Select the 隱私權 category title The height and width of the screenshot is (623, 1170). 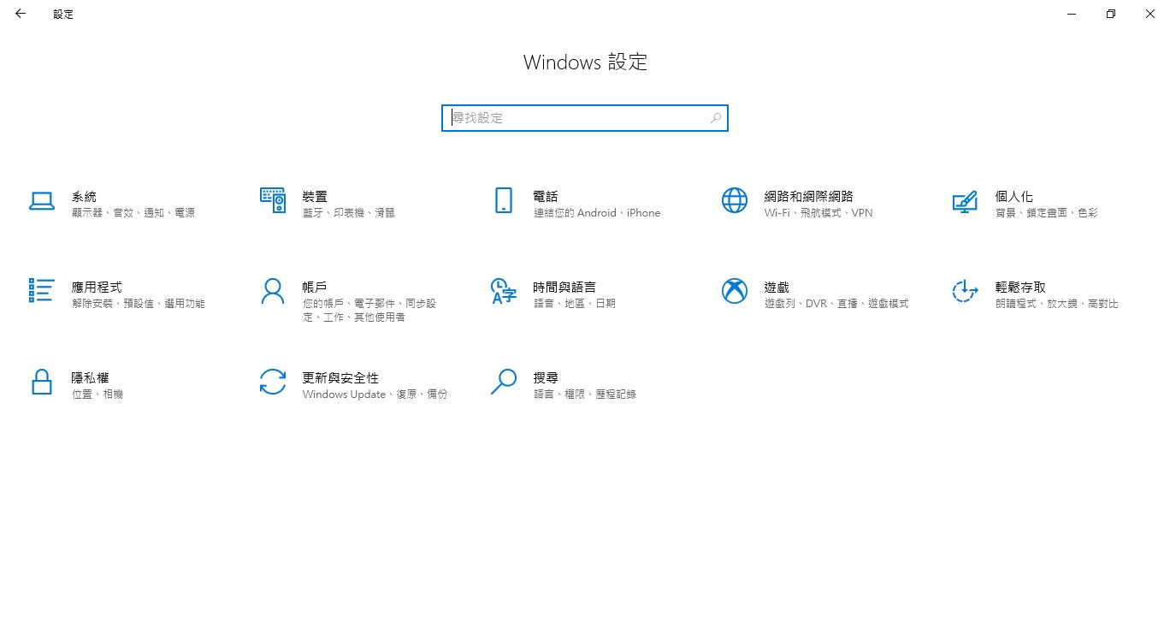coord(90,378)
